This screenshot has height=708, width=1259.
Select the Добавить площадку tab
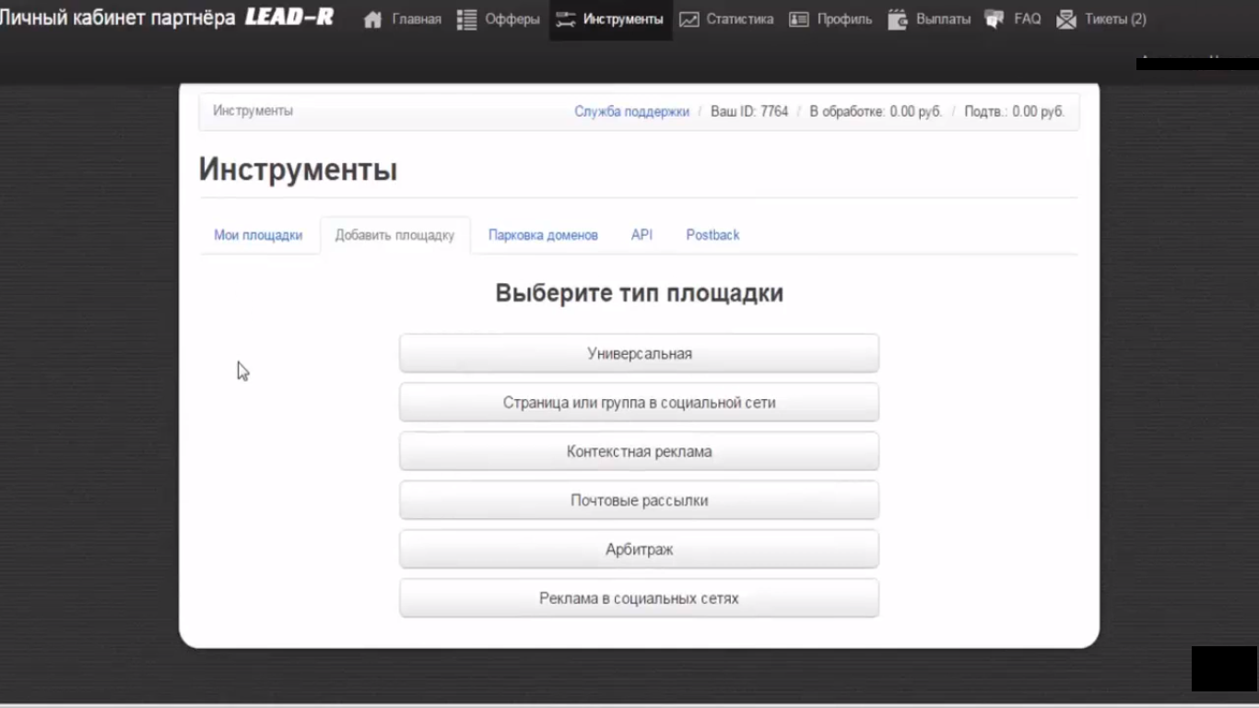[394, 235]
